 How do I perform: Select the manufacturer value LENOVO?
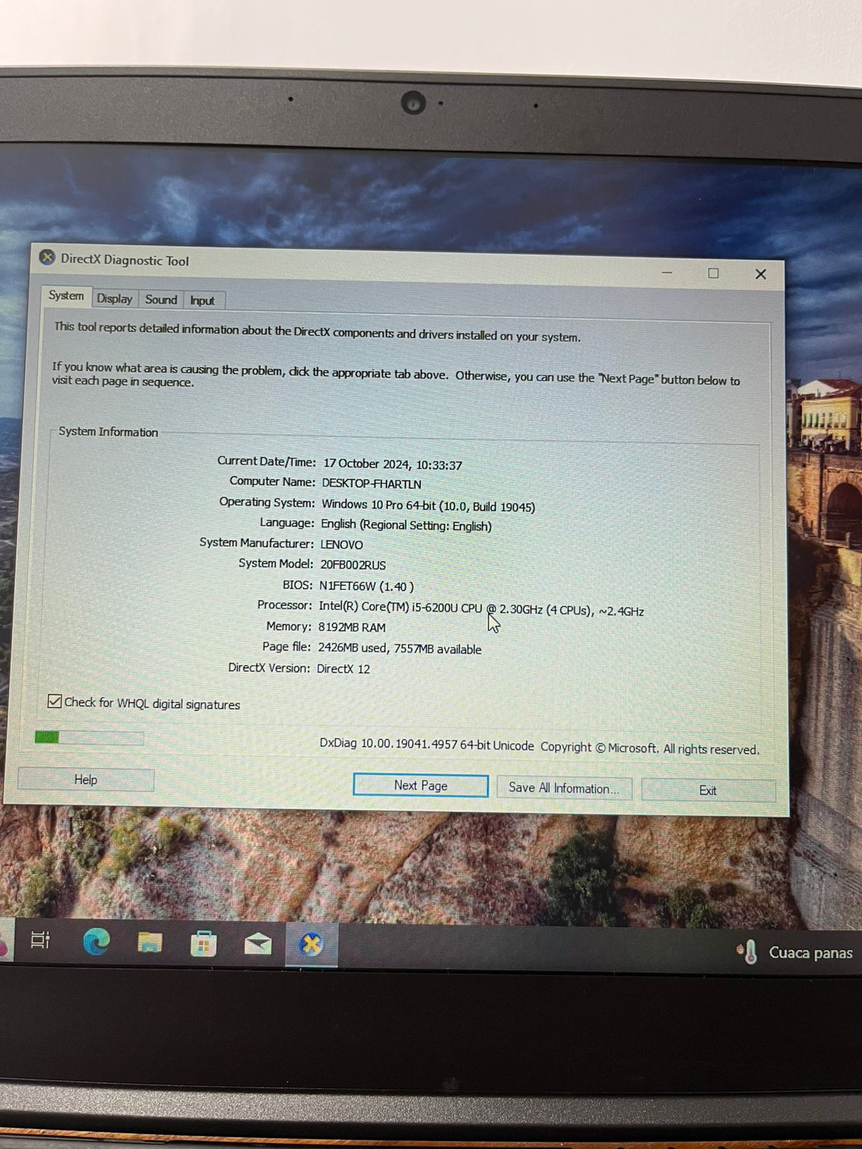[x=341, y=544]
